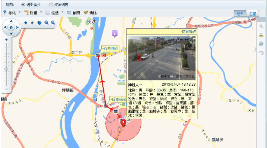267x148 pixels.
Task: Click the red X close marker icon
Action: 104,55
